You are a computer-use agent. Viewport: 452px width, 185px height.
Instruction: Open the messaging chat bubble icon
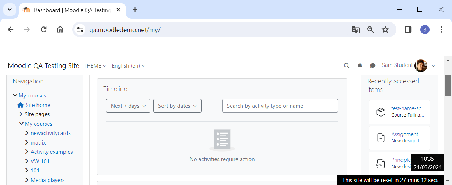[x=373, y=65]
